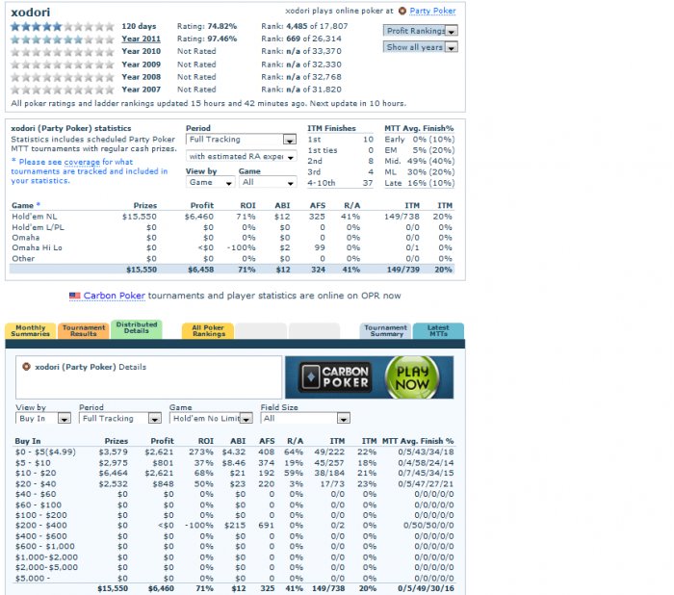Open the Game All dropdown
The height and width of the screenshot is (595, 674).
coord(268,182)
